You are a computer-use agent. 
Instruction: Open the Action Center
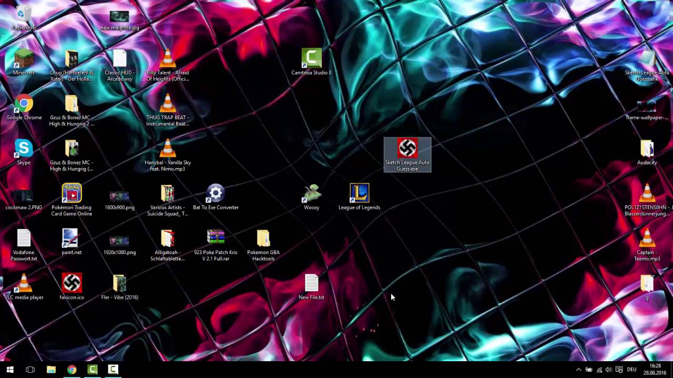(619, 370)
